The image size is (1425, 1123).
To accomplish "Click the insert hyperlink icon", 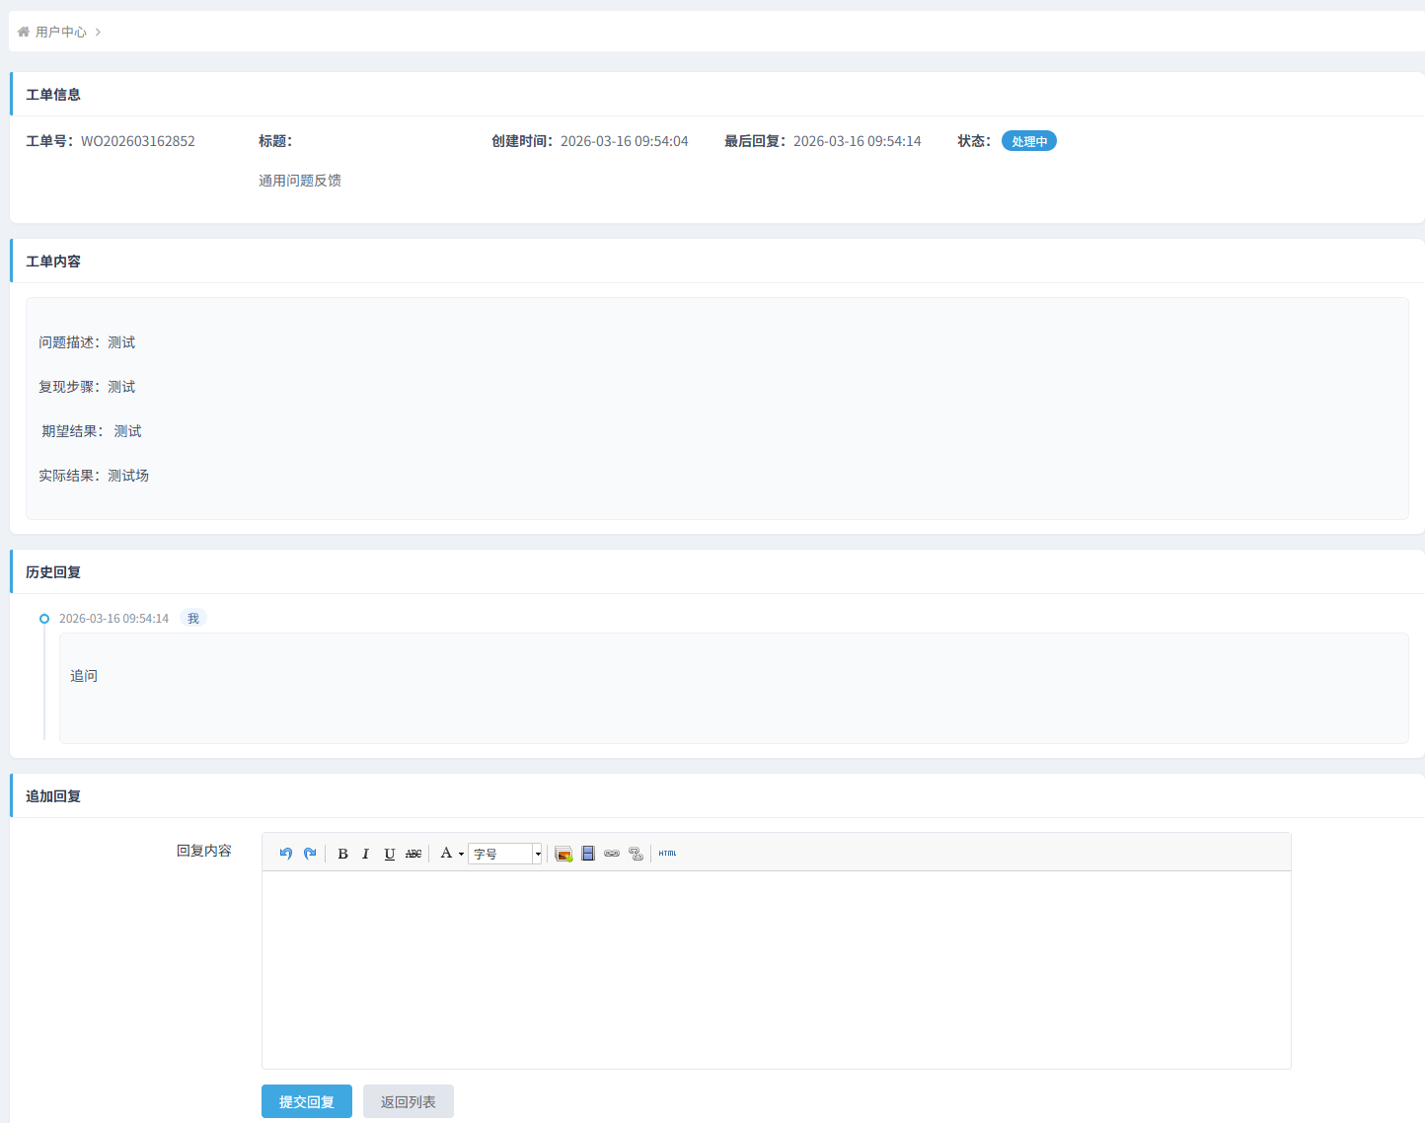I will coord(612,854).
